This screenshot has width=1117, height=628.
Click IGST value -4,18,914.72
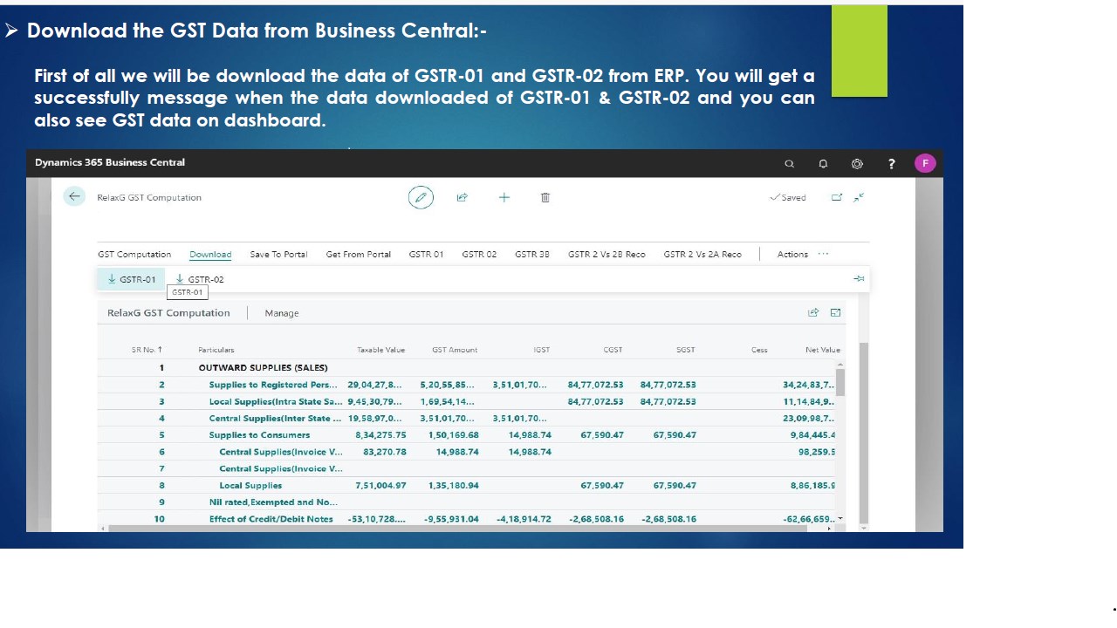tap(524, 519)
